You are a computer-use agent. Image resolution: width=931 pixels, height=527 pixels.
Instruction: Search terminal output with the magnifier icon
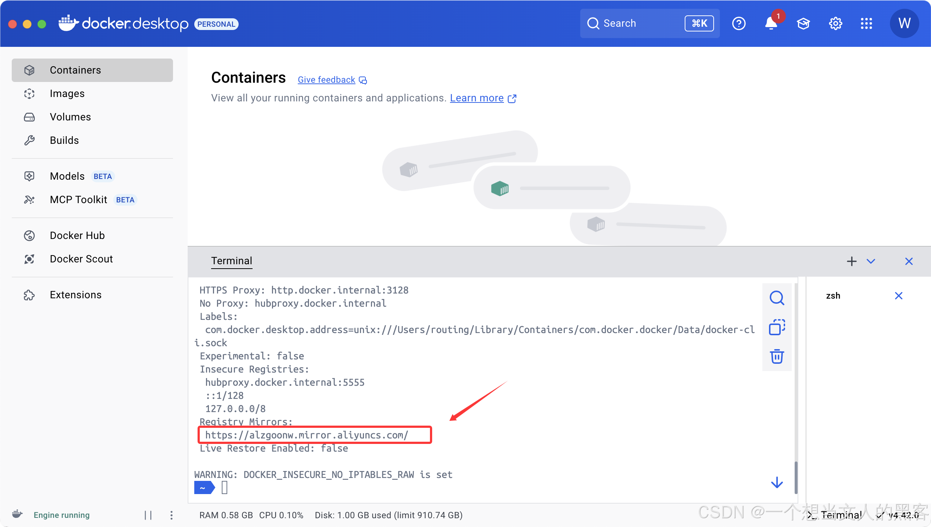tap(777, 298)
